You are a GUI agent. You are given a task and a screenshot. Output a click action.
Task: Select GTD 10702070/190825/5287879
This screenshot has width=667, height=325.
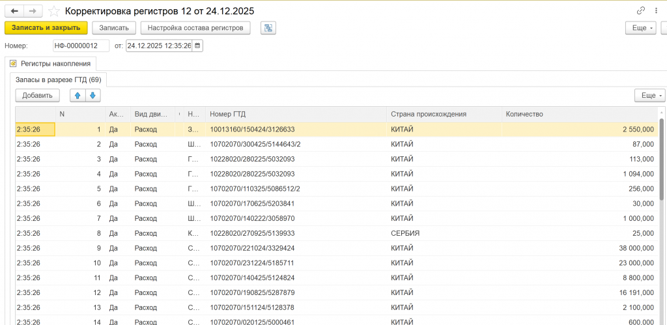tap(252, 293)
